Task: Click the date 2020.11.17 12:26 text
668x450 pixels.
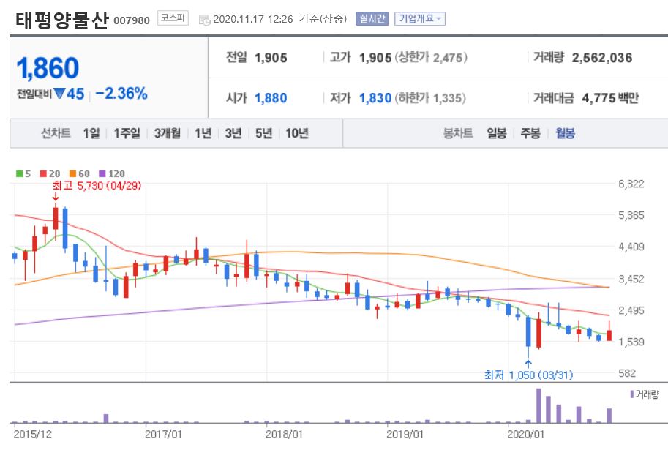Action: 253,19
